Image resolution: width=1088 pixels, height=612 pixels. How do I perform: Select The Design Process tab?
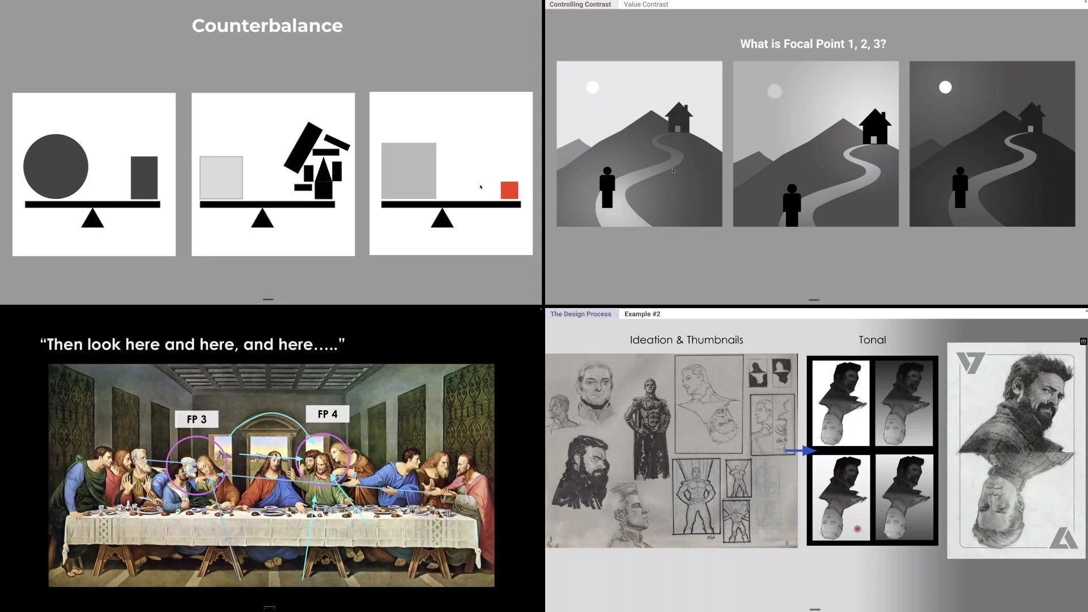580,314
